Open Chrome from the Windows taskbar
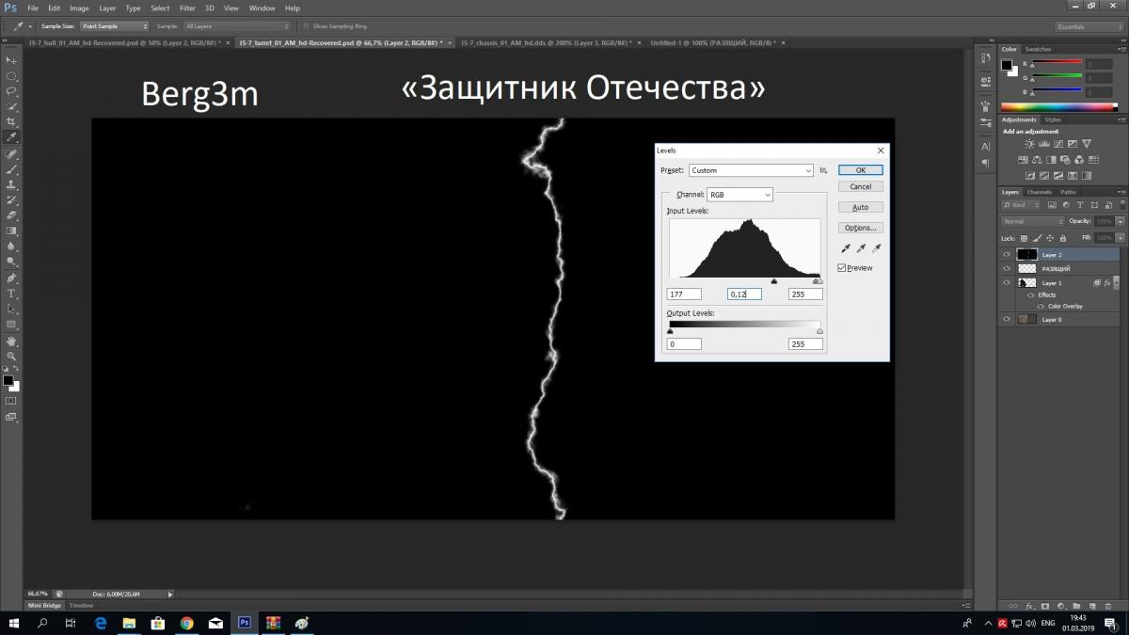Screen dimensions: 1129x635 (x=186, y=623)
